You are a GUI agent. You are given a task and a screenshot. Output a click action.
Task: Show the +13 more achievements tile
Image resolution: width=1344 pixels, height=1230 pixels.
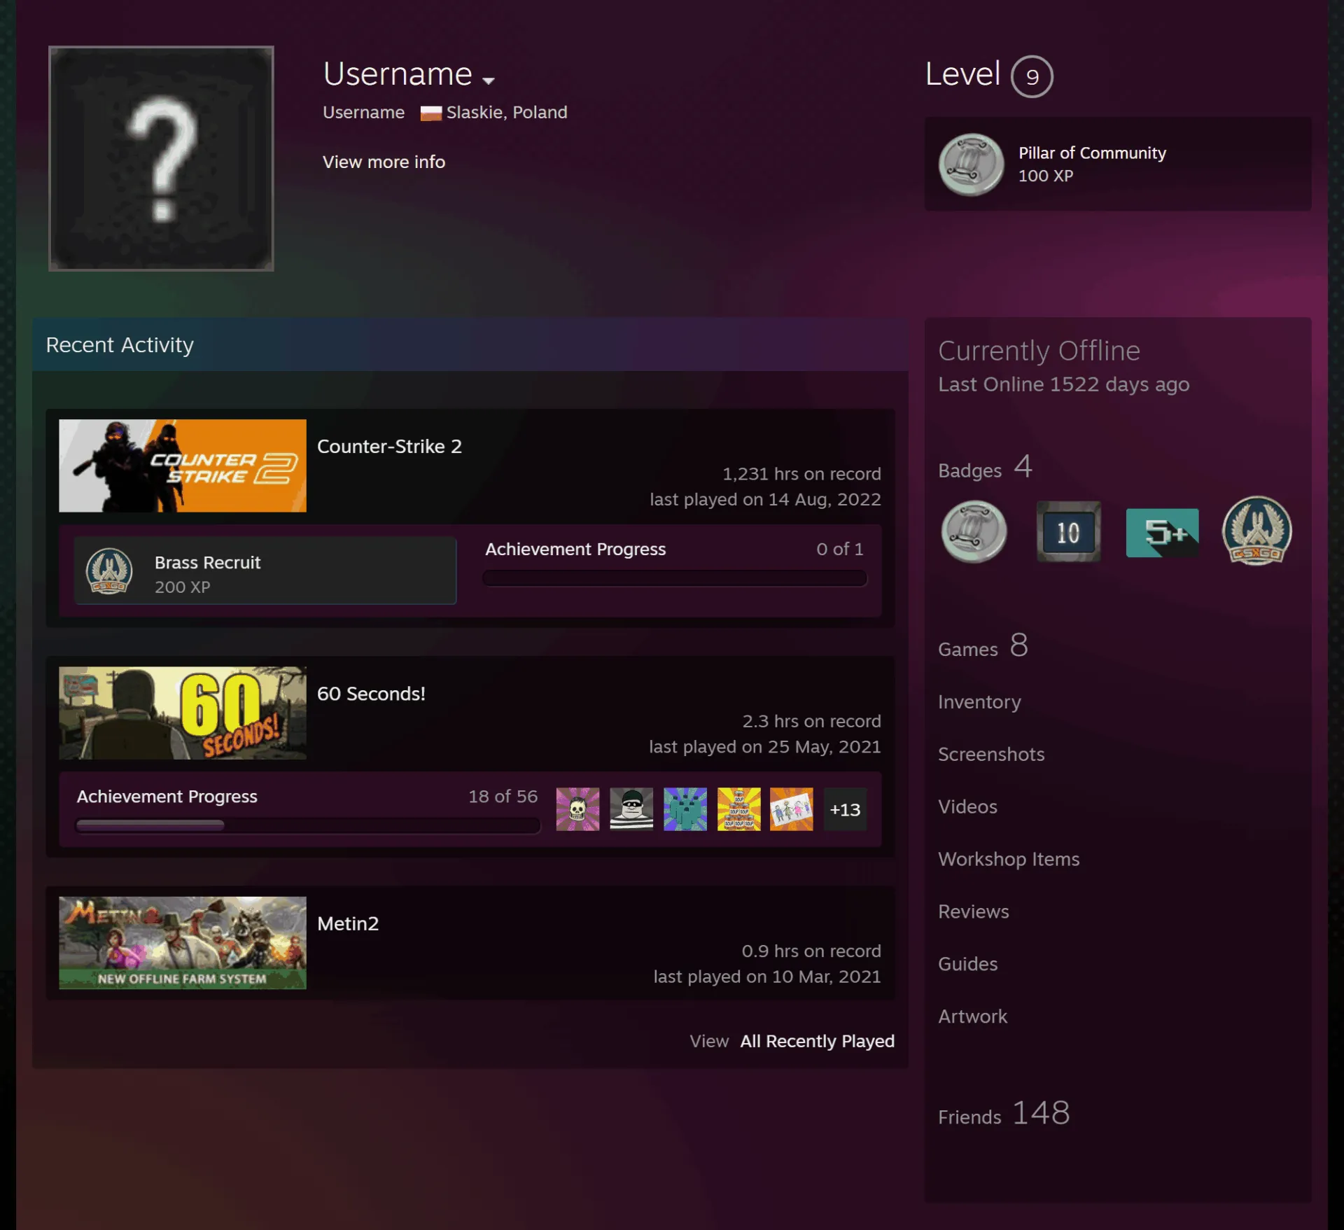(845, 809)
